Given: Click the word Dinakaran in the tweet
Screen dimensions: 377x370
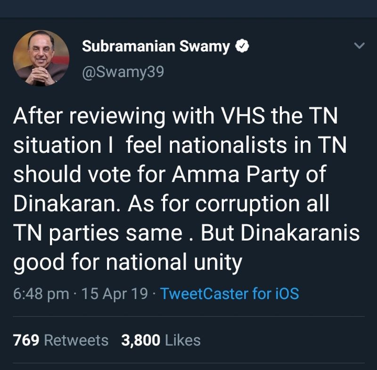Looking at the screenshot, I should (x=66, y=204).
